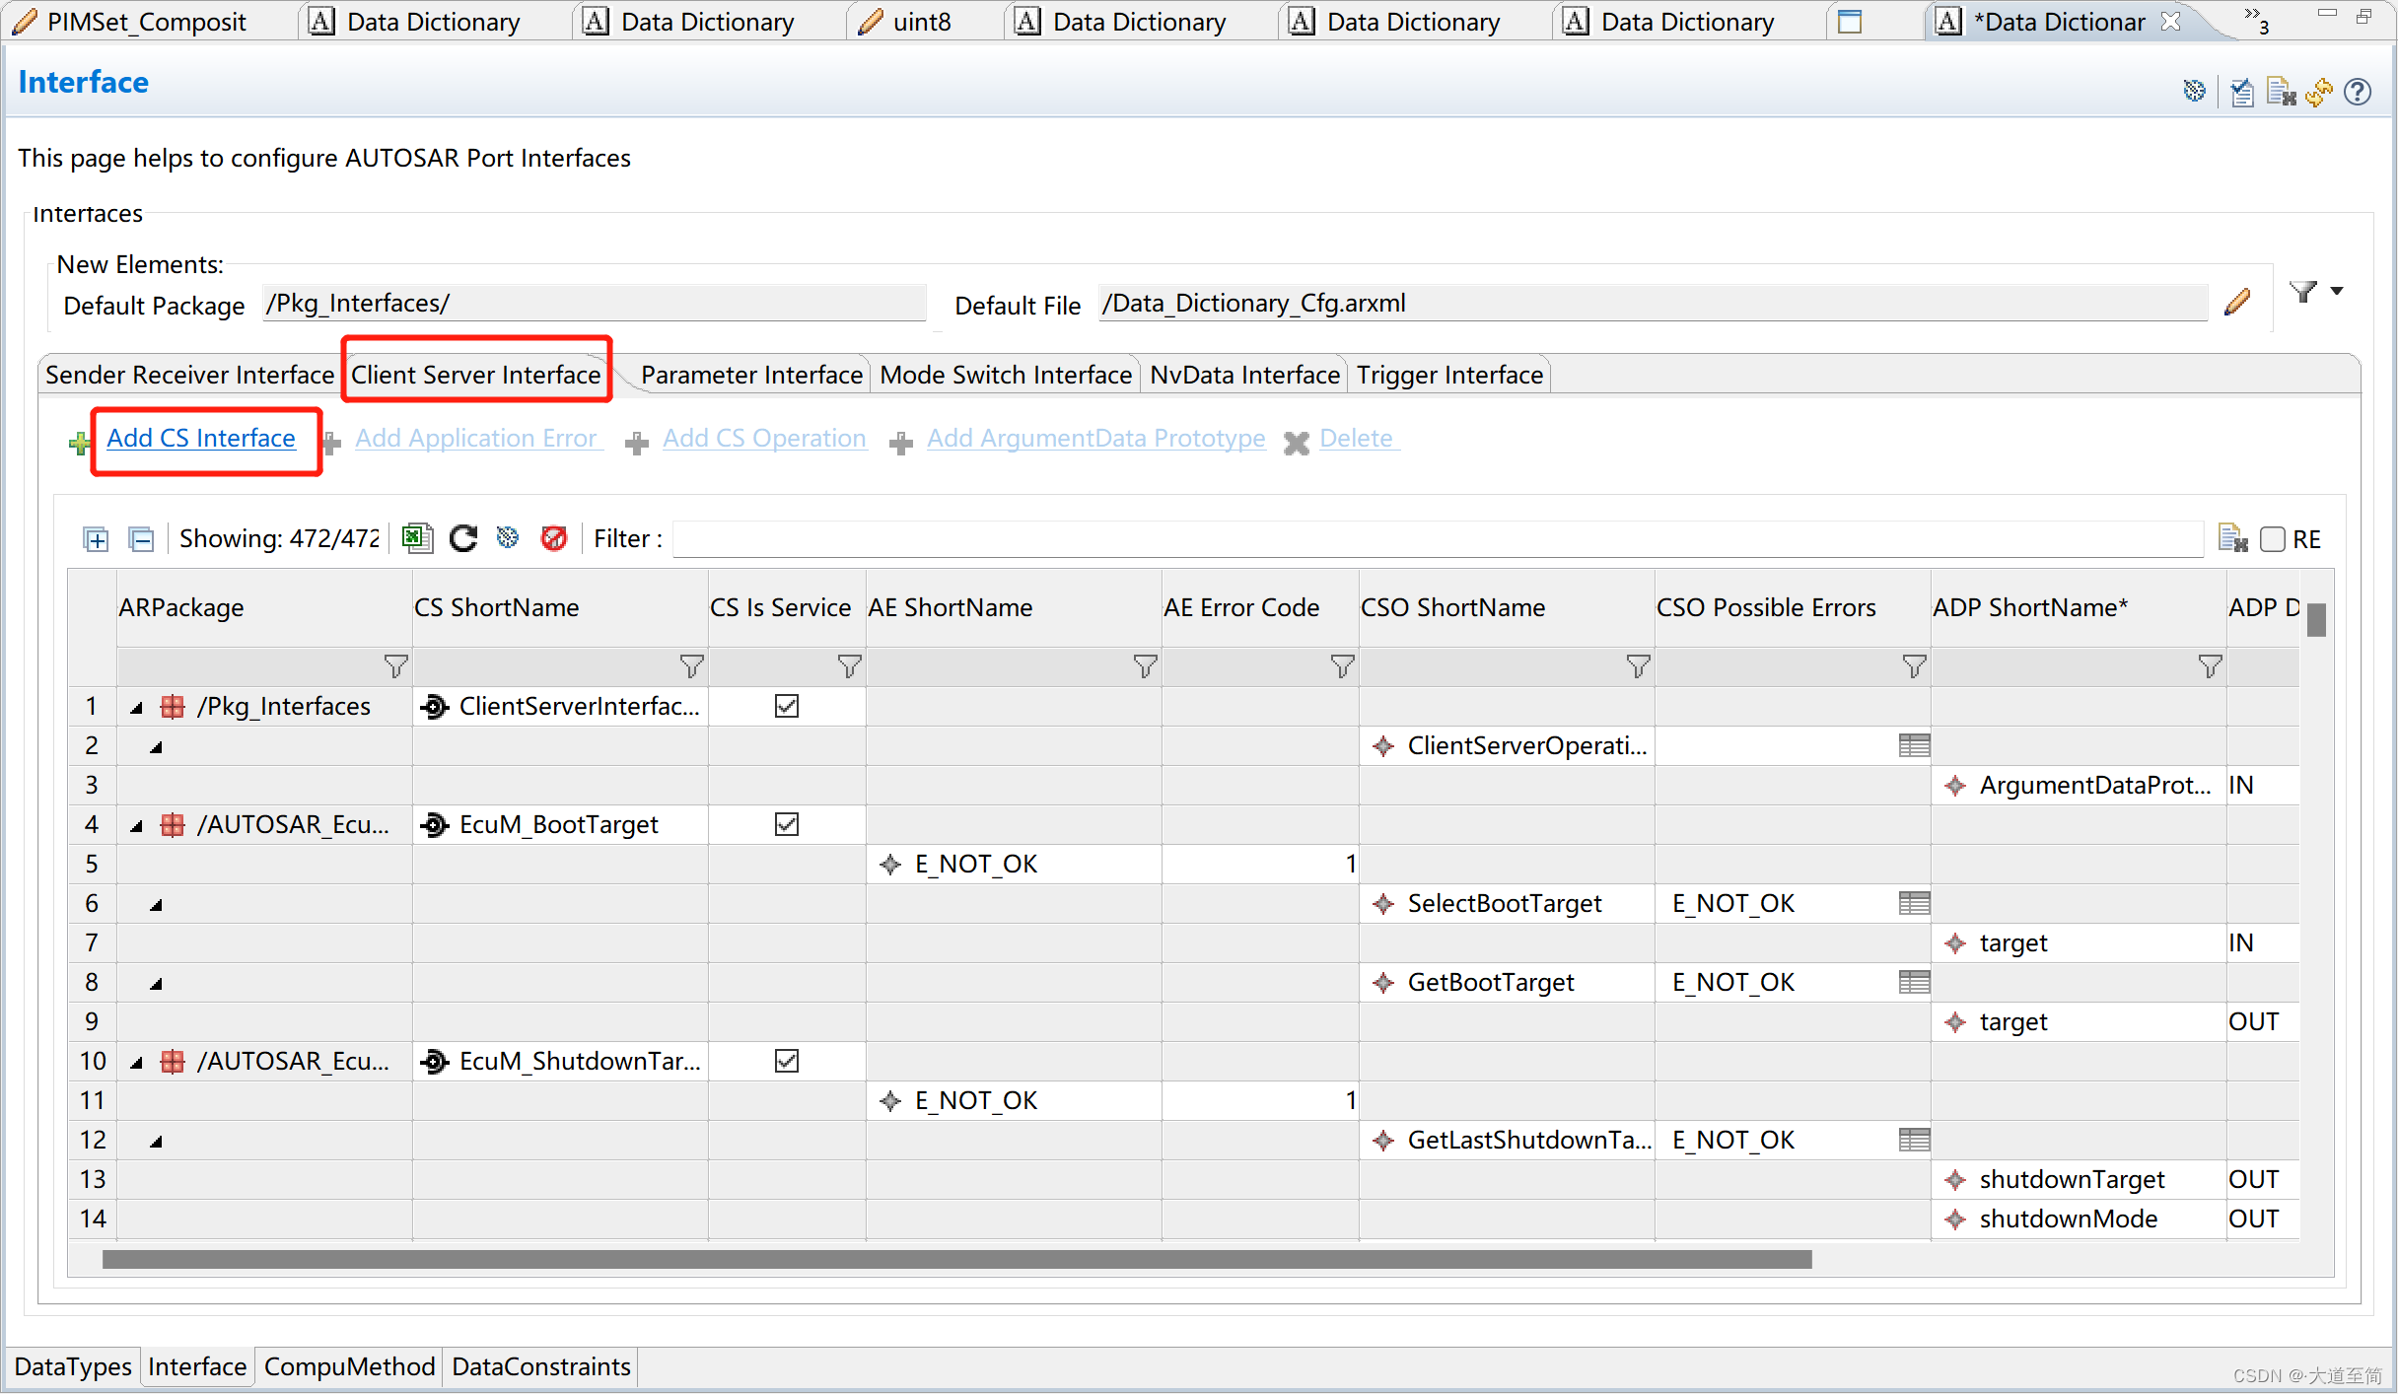Viewport: 2398px width, 1394px height.
Task: Click the Add CS Interface link
Action: [201, 438]
